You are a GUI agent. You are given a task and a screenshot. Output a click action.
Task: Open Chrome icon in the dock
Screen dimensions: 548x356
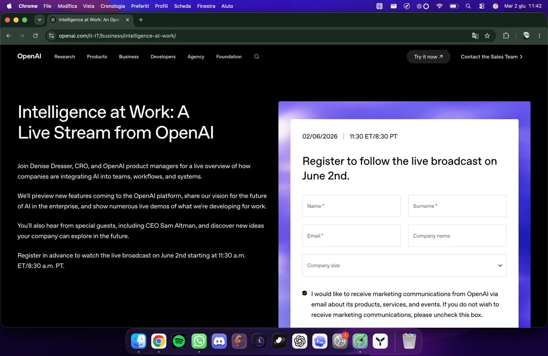(x=159, y=341)
